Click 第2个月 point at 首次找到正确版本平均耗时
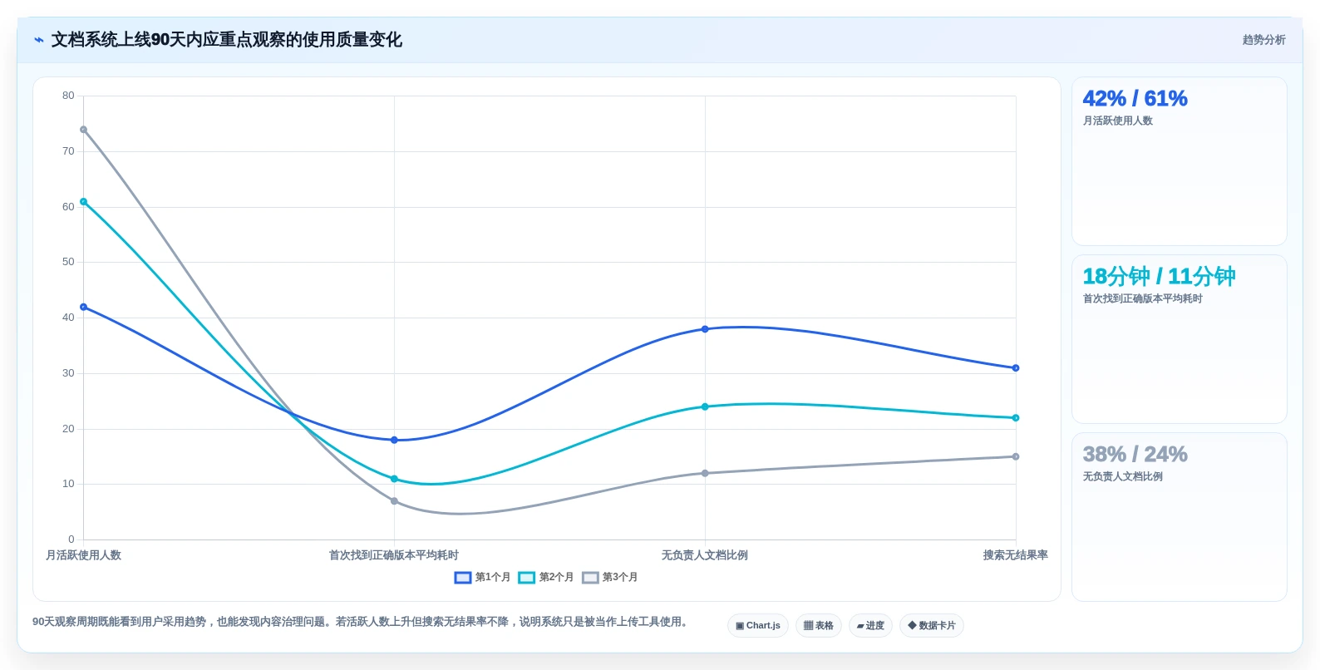This screenshot has width=1320, height=670. click(x=394, y=479)
